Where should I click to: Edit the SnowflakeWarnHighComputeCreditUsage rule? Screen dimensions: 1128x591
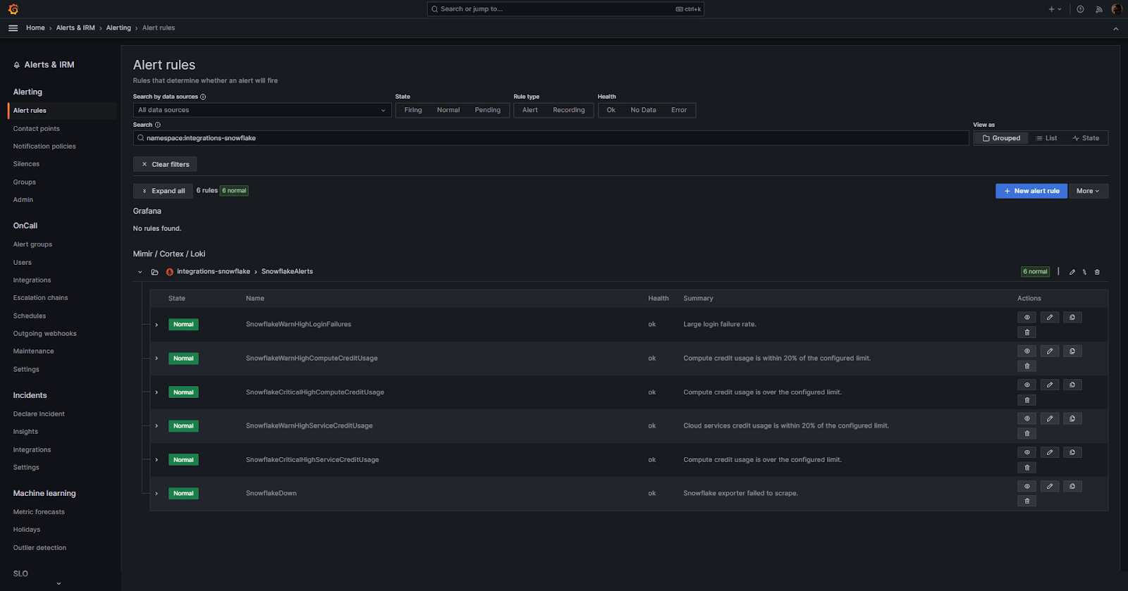[x=1050, y=351]
